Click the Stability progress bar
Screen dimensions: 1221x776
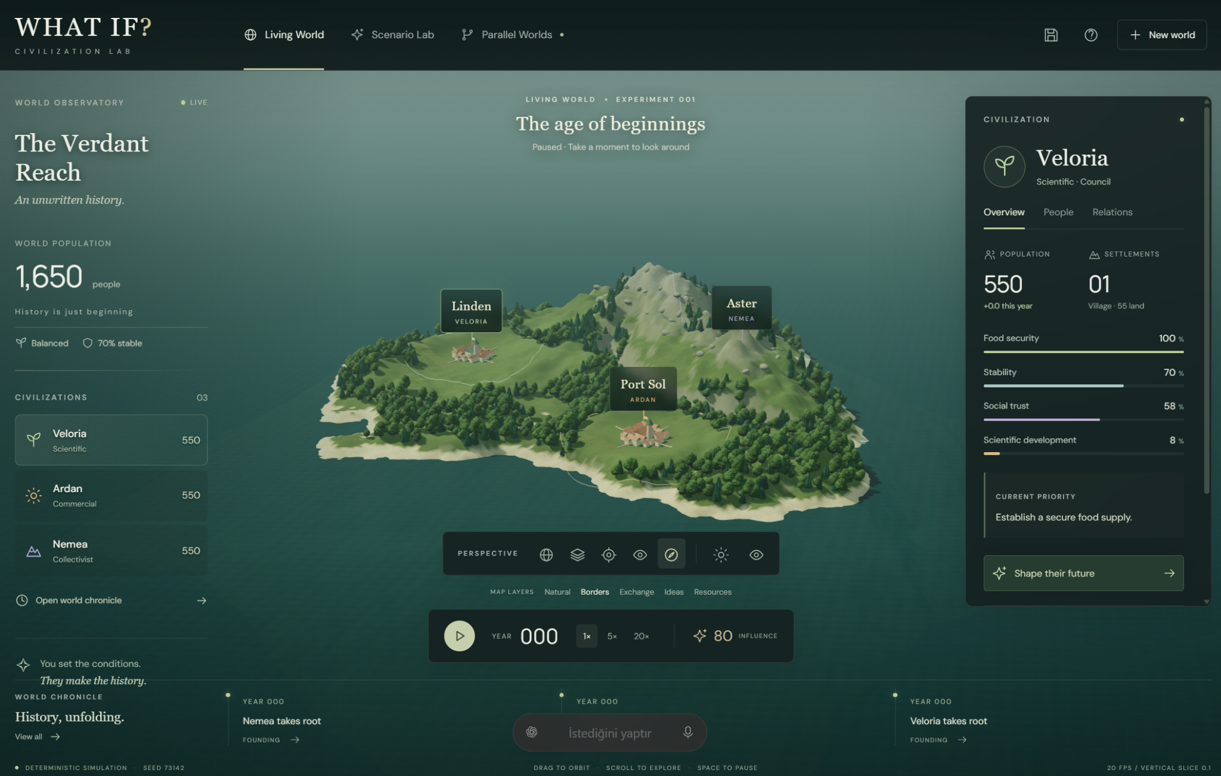[x=1083, y=386]
